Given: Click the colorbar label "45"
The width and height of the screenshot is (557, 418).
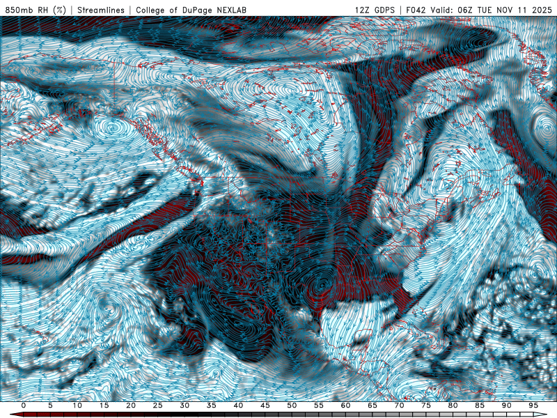Looking at the screenshot, I should coord(265,405).
